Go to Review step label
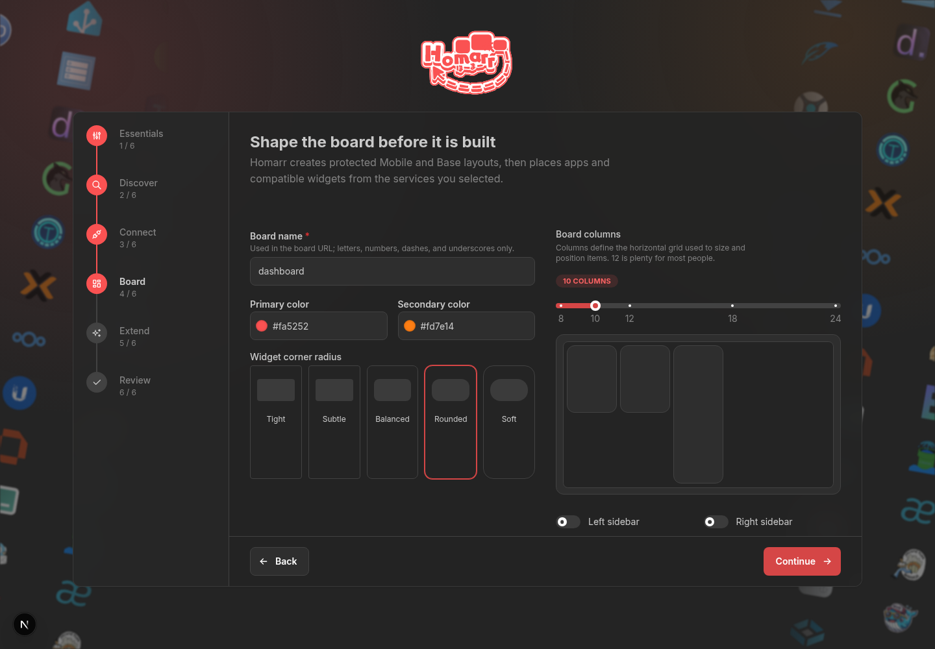Viewport: 935px width, 649px height. click(135, 380)
